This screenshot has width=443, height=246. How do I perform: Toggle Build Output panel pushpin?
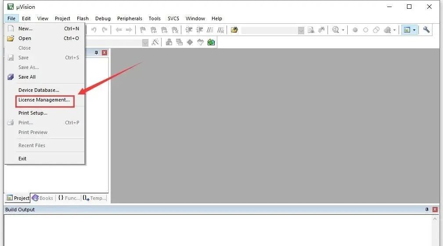tap(427, 210)
